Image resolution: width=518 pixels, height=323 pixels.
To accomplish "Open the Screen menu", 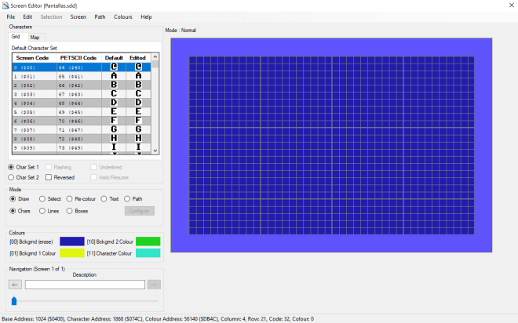I will tap(78, 16).
